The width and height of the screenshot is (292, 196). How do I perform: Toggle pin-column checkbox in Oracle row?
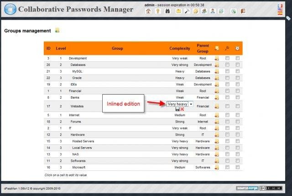click(x=227, y=78)
